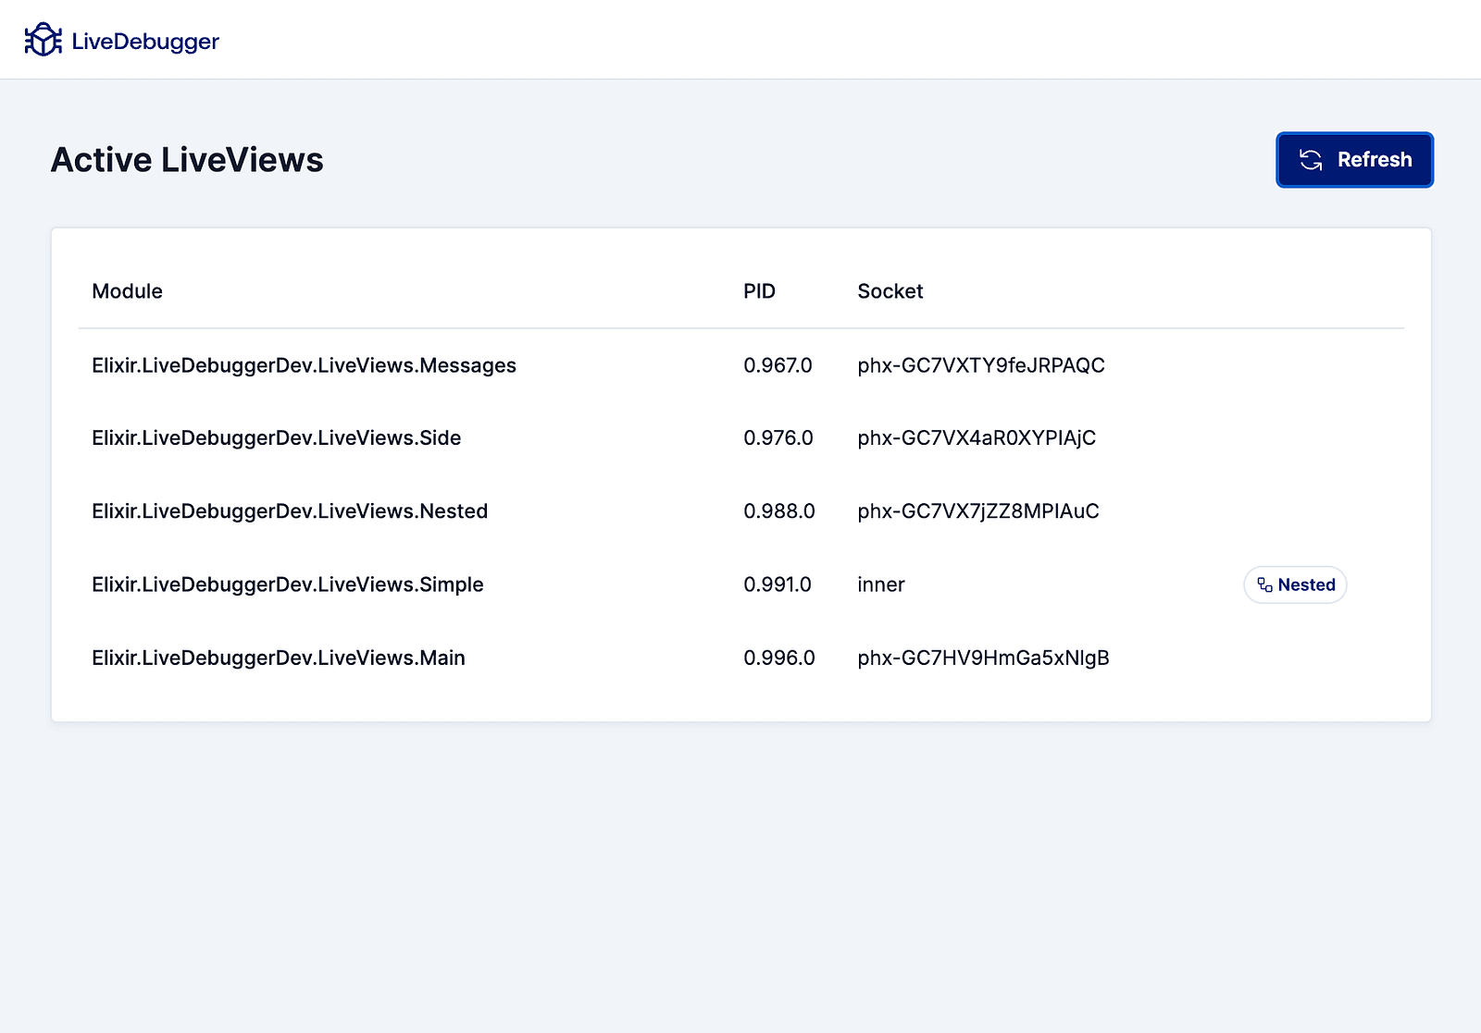Open the LiveViews.Simple module entry

287,584
